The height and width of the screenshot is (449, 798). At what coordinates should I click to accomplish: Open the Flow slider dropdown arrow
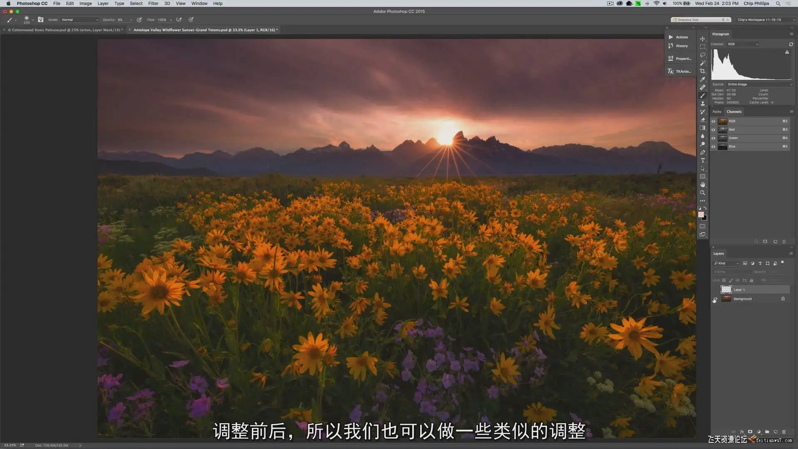click(x=171, y=20)
